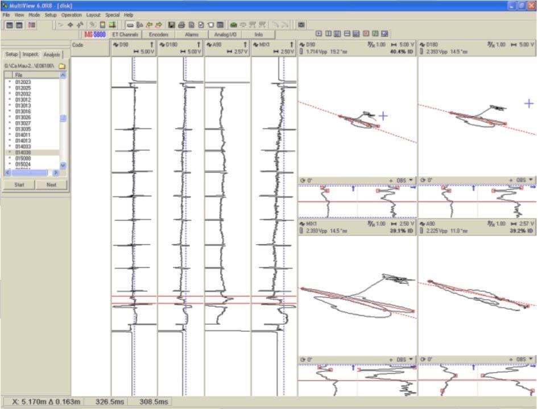This screenshot has height=409, width=538.
Task: Click file list scroll up arrow
Action: coord(63,75)
